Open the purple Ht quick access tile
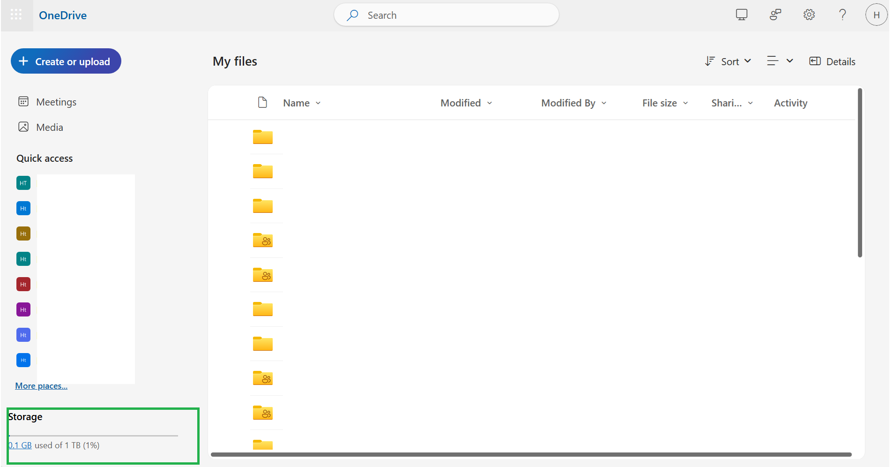 click(x=23, y=309)
